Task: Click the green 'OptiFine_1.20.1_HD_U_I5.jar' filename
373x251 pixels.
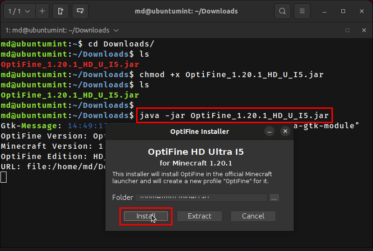Action: tap(70, 95)
